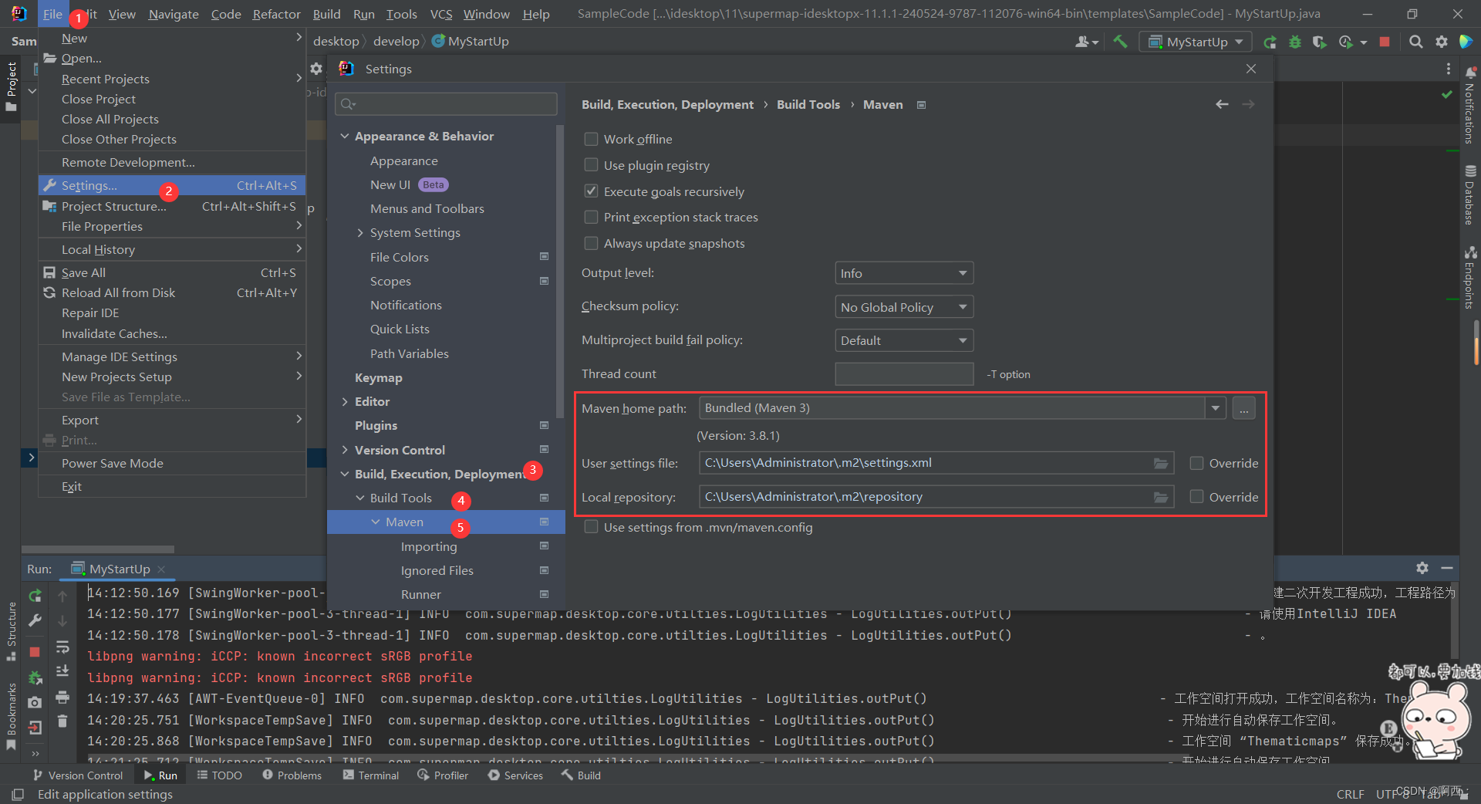Open the Refactor menu
This screenshot has height=804, width=1481.
[276, 14]
